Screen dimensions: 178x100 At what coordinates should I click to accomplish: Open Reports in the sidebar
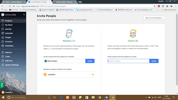[13, 52]
